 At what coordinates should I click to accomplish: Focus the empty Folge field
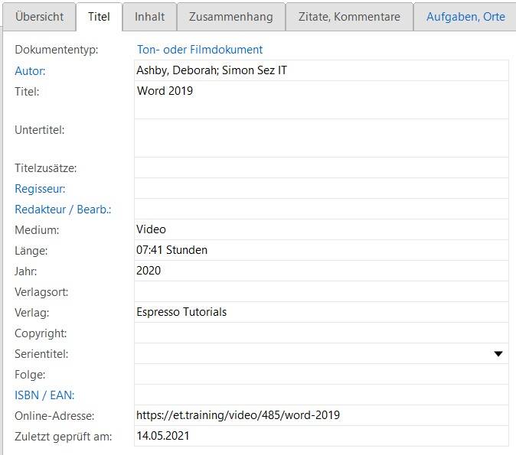[322, 374]
